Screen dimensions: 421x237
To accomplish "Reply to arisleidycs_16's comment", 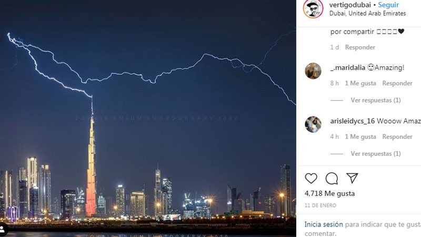I will (x=397, y=137).
